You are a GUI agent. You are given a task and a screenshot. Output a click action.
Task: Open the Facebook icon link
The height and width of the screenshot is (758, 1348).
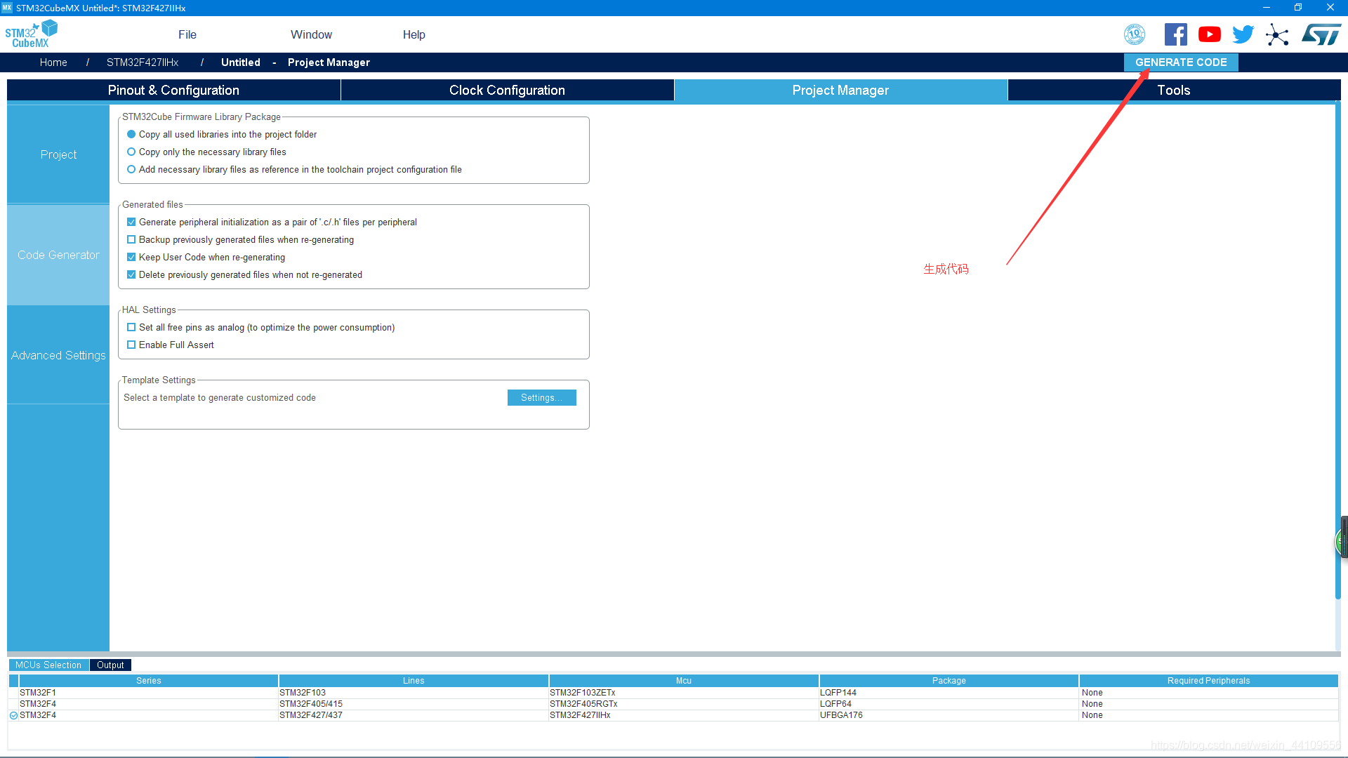coord(1175,34)
